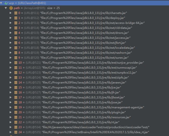Click array element icon of jfr.jar row
169x136 pixels.
[x=16, y=92]
